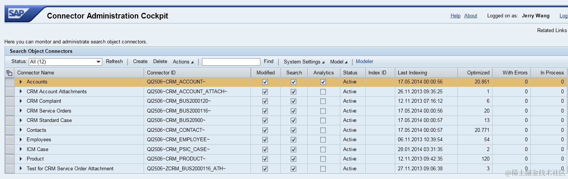The height and width of the screenshot is (179, 568).
Task: Click connector ID QI2506~ZCRM_BUS2000116_ATH~
Action: point(186,168)
